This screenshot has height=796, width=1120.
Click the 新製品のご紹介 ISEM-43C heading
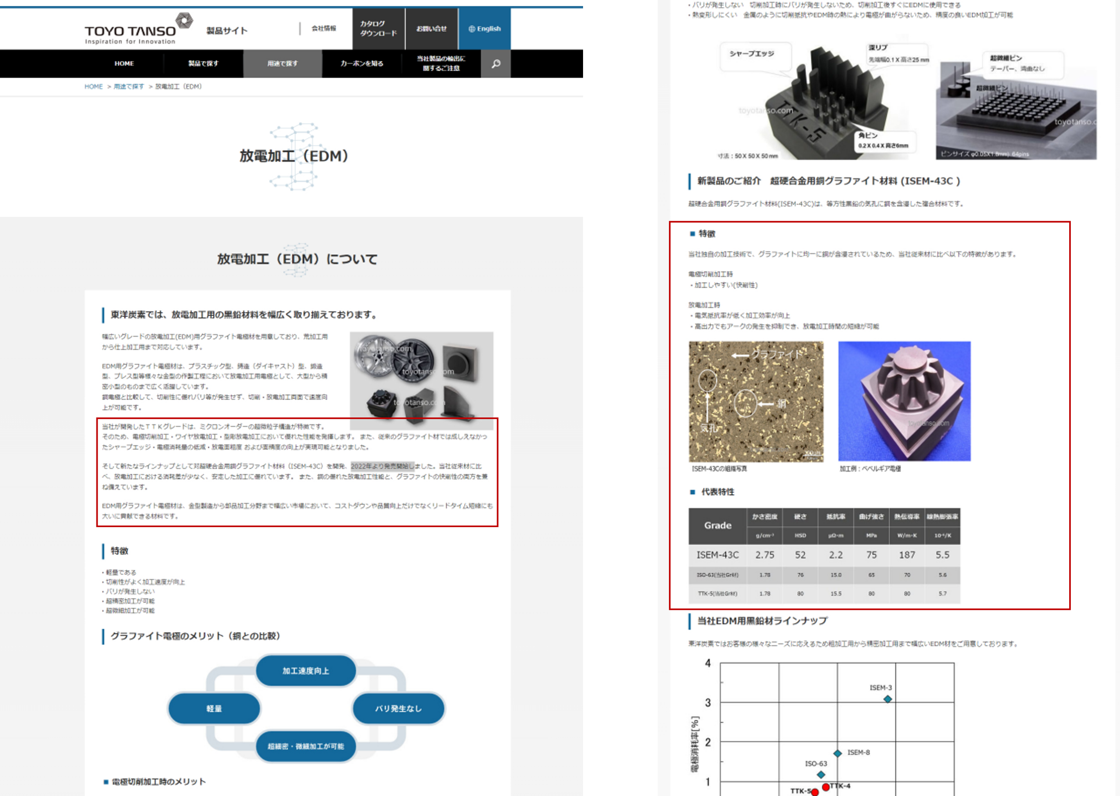[x=828, y=181]
